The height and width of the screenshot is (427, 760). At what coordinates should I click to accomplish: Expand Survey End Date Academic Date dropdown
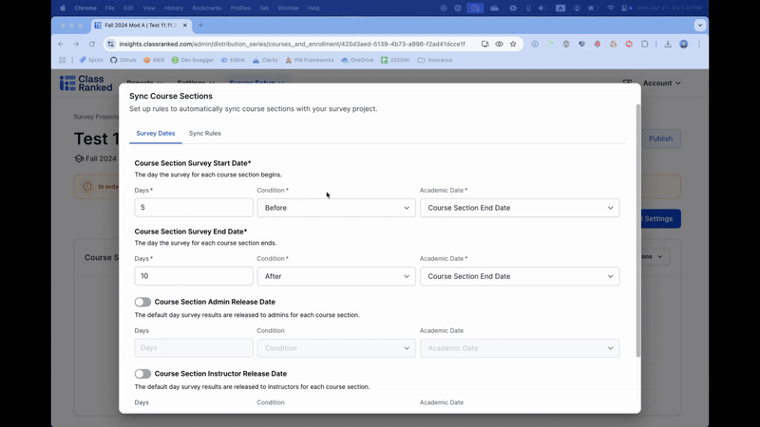coord(519,276)
